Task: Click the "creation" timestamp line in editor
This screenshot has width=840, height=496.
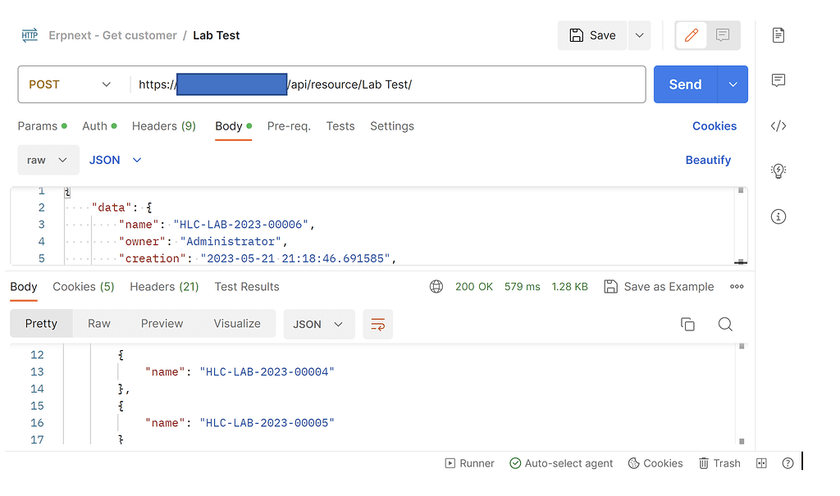Action: pos(257,258)
